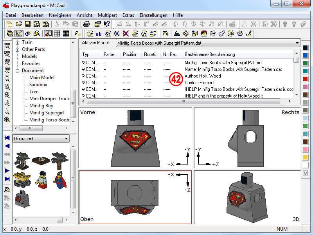
Task: Switch to zoom mode magnifier toggle
Action: (37, 34)
